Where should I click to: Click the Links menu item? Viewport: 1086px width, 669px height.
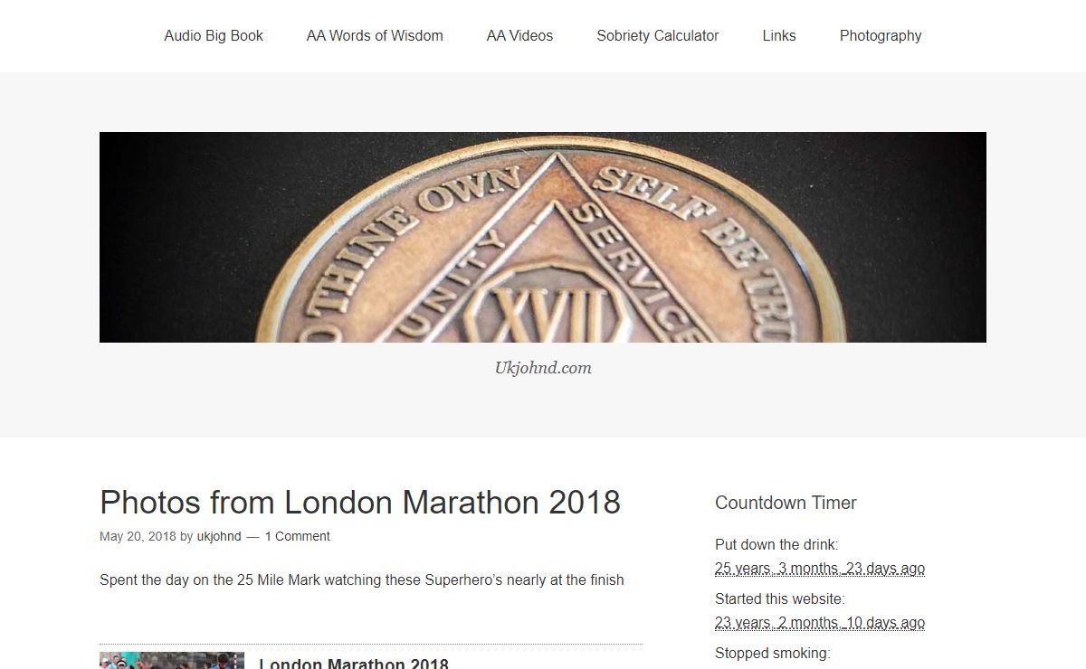pos(779,36)
